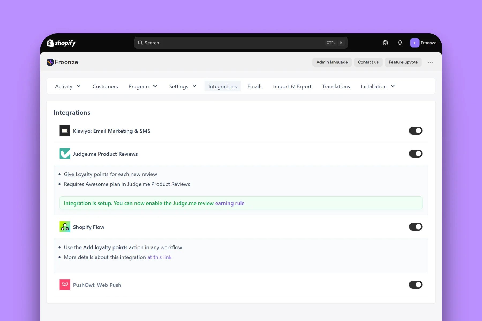Toggle the PushOwl Web Push switch
The width and height of the screenshot is (482, 321).
tap(416, 285)
